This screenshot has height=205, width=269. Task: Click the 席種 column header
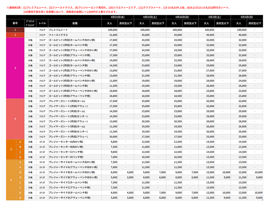coord(75,23)
